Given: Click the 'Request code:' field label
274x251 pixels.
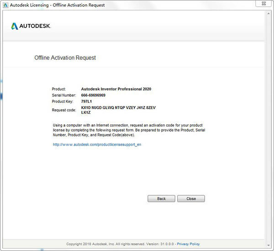Looking at the screenshot, I should tap(63, 110).
